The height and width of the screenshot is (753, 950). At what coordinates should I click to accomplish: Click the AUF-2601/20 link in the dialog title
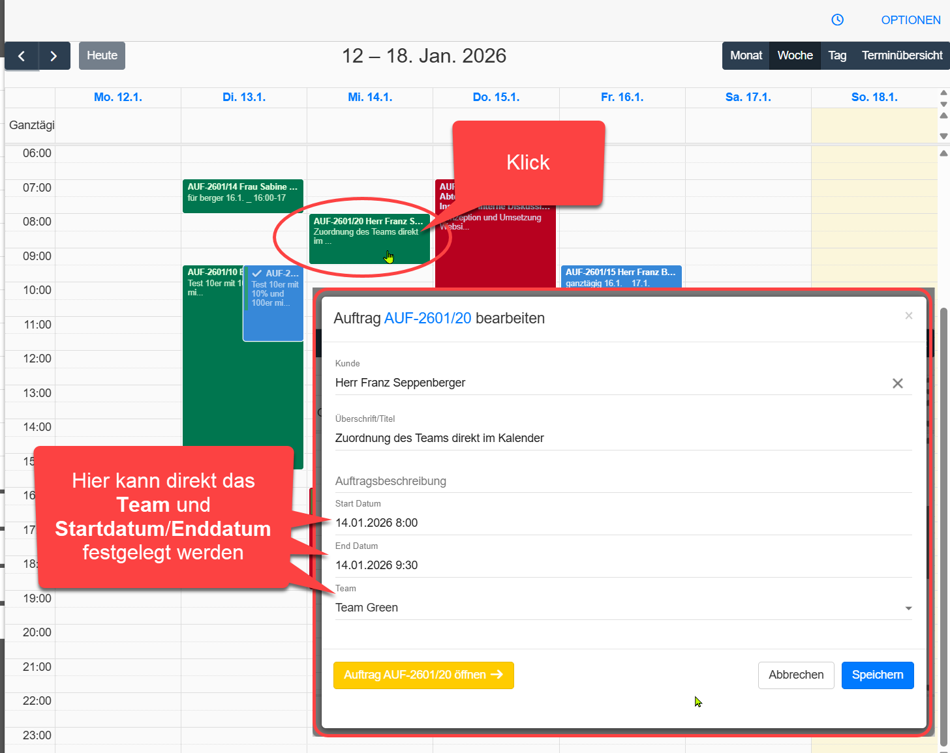coord(427,318)
